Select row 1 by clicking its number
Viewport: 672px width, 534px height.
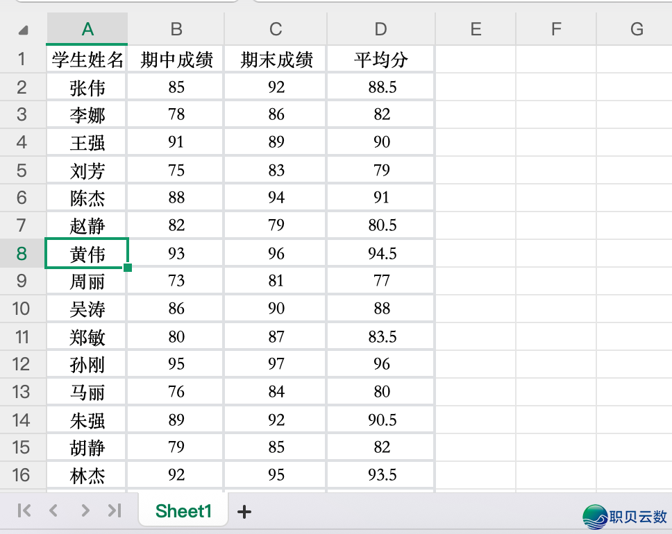coord(23,59)
